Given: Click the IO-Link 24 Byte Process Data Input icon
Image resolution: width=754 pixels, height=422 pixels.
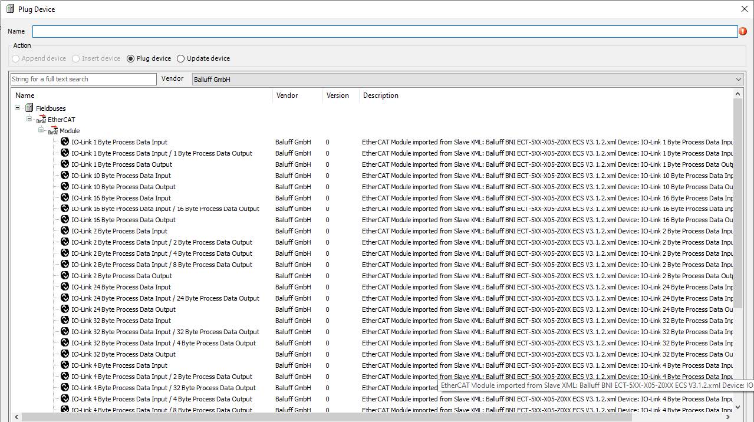Looking at the screenshot, I should [65, 287].
